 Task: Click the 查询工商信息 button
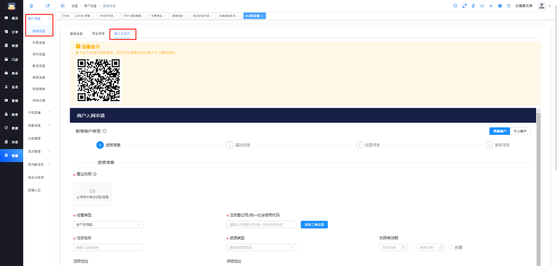[x=314, y=225]
